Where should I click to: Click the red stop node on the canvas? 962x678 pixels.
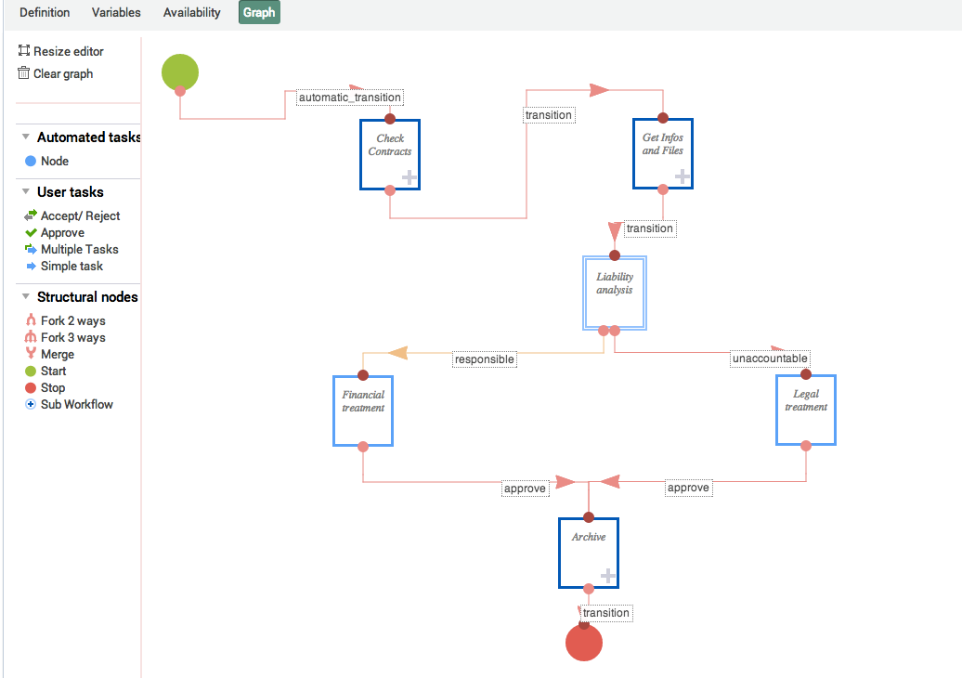(583, 643)
